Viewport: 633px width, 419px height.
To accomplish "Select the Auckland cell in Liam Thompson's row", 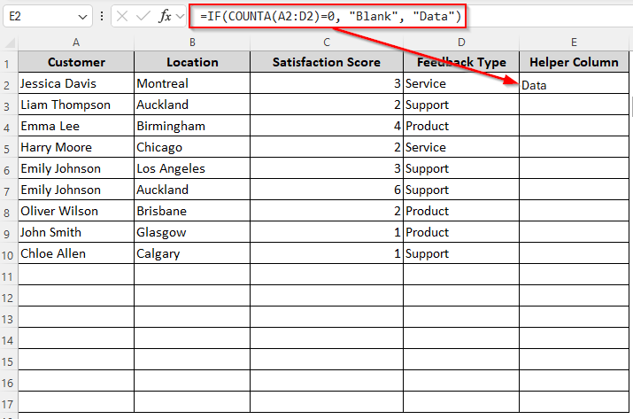I will [x=192, y=105].
